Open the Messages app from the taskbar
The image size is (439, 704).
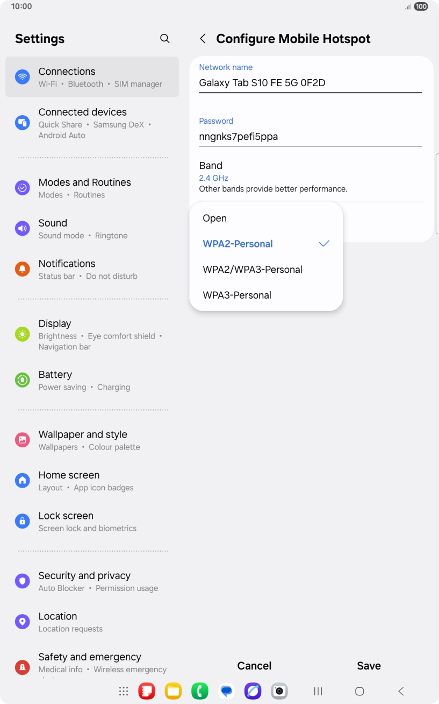pyautogui.click(x=226, y=691)
